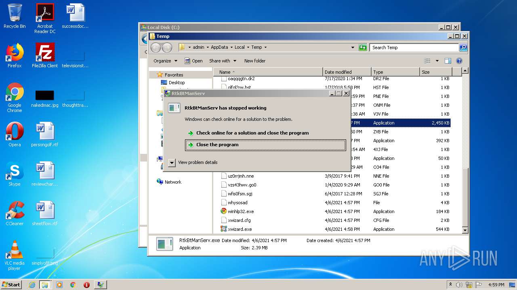
Task: Click New folder in toolbar
Action: click(255, 61)
